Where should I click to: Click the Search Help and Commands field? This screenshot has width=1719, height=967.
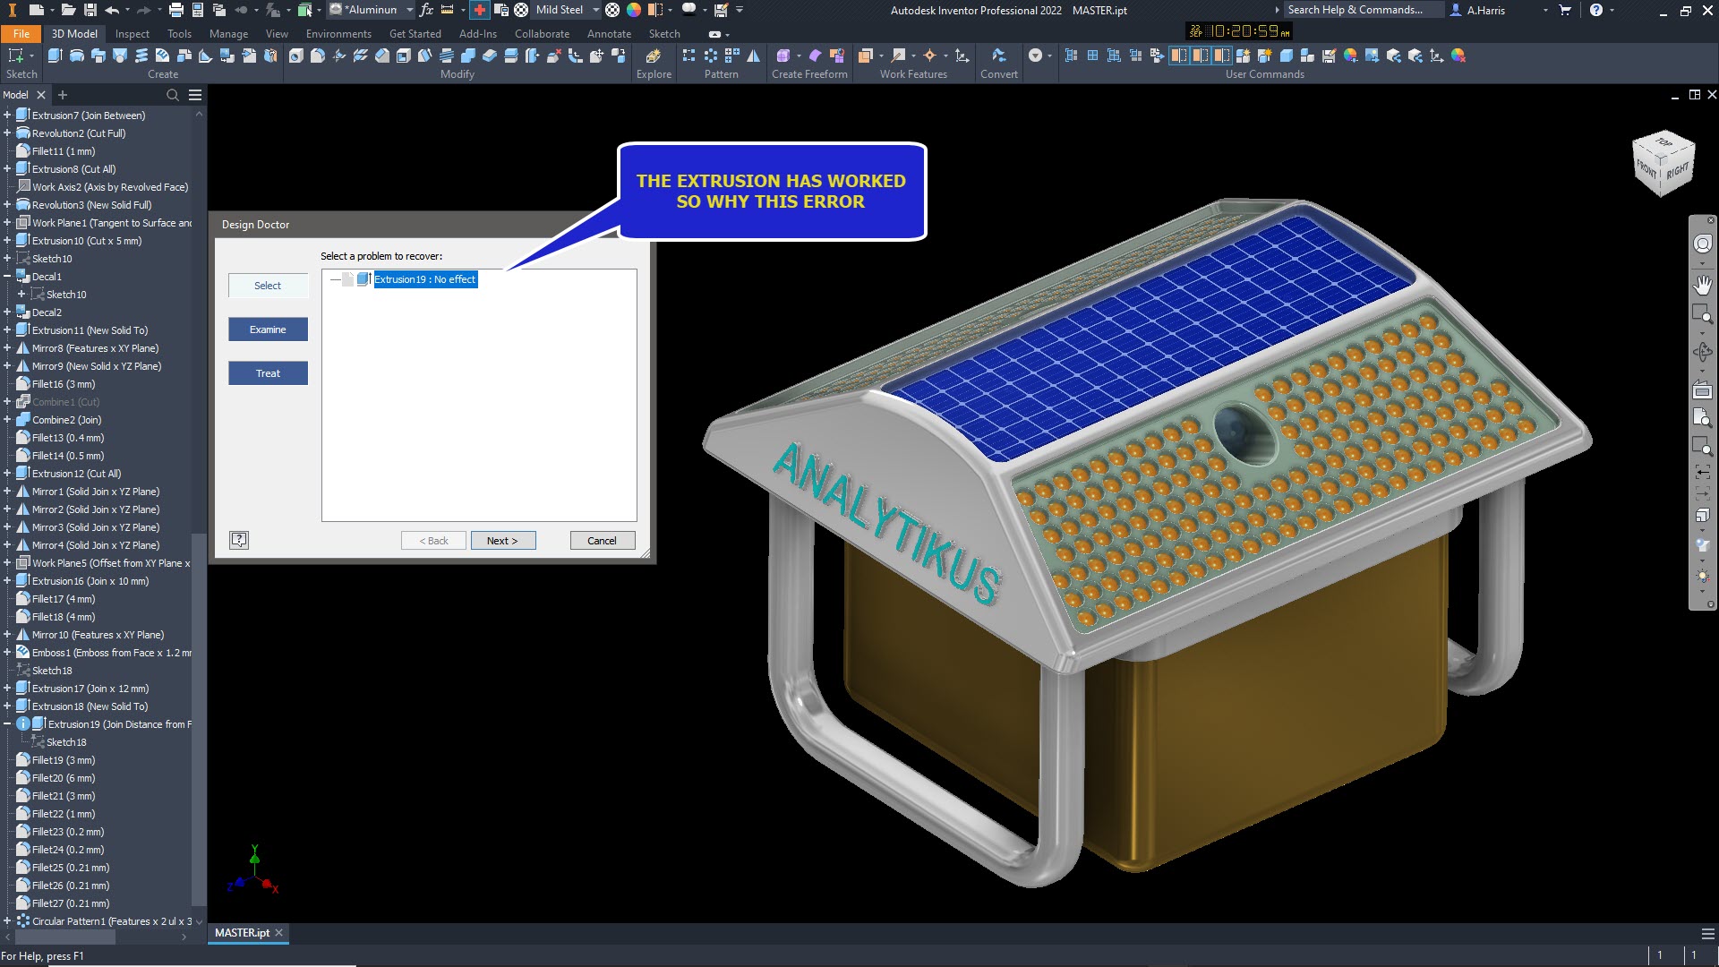[1361, 10]
